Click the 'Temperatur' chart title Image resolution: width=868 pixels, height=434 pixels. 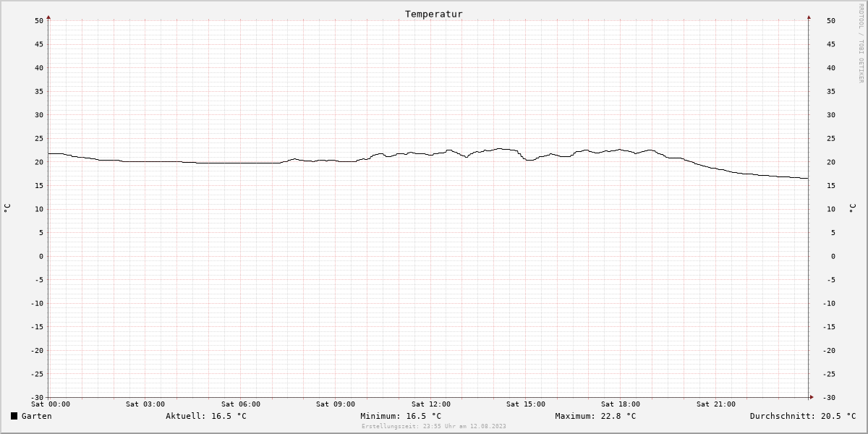pyautogui.click(x=434, y=14)
